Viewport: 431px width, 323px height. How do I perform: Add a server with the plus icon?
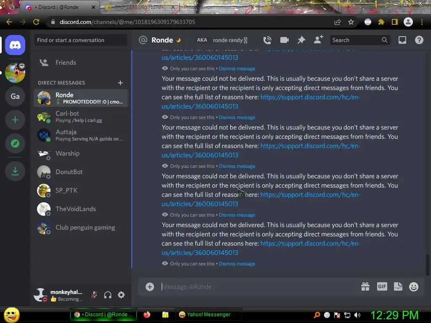(x=15, y=120)
